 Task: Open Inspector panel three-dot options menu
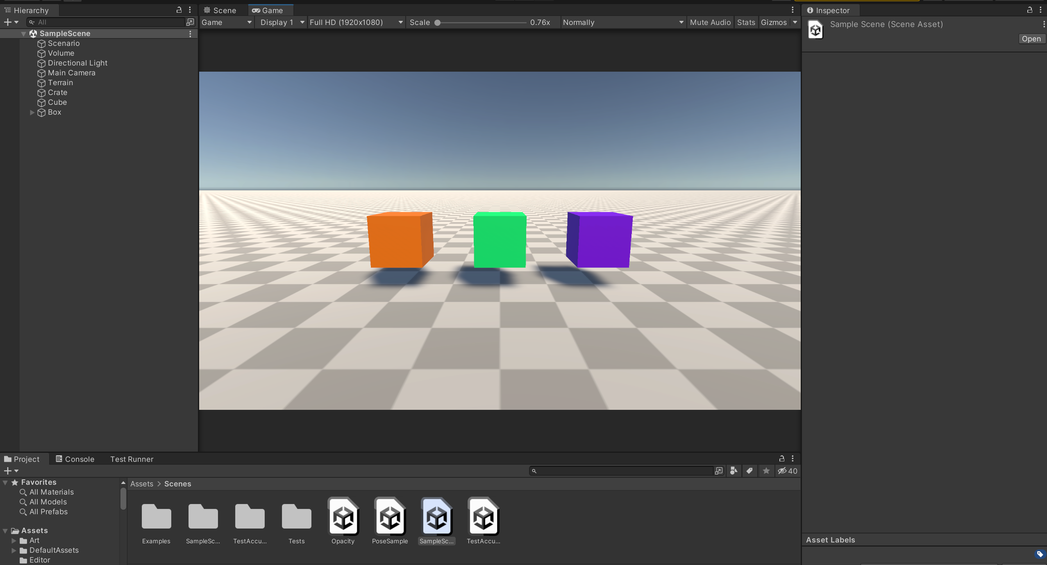coord(1040,10)
